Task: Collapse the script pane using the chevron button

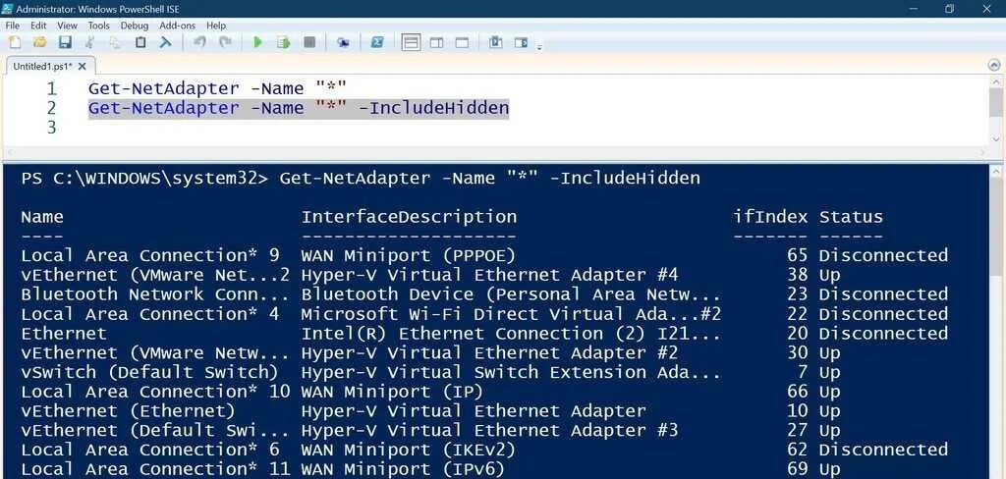Action: [x=994, y=65]
